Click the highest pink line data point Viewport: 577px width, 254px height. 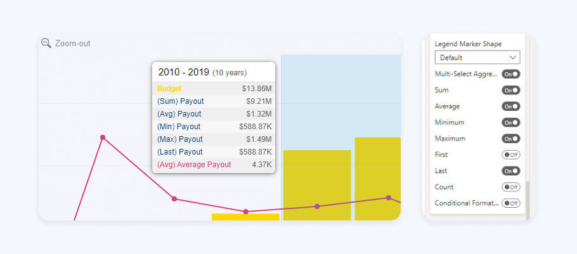coord(103,137)
